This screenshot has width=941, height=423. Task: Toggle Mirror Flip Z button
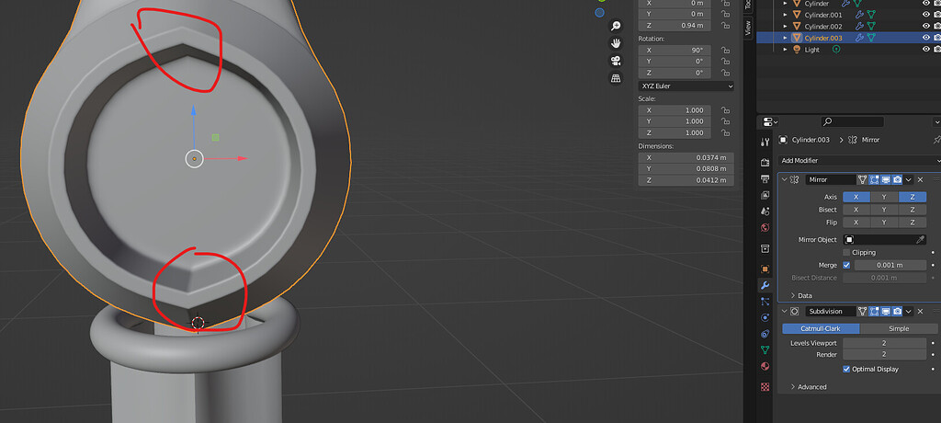click(913, 223)
